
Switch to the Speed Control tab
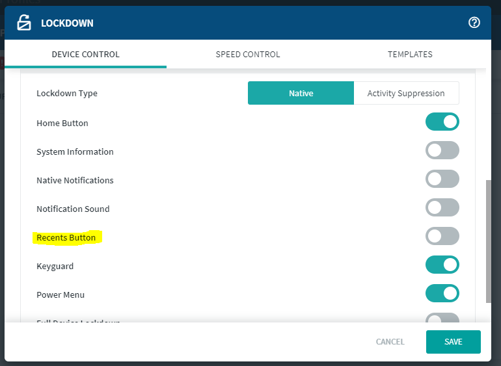coord(248,55)
